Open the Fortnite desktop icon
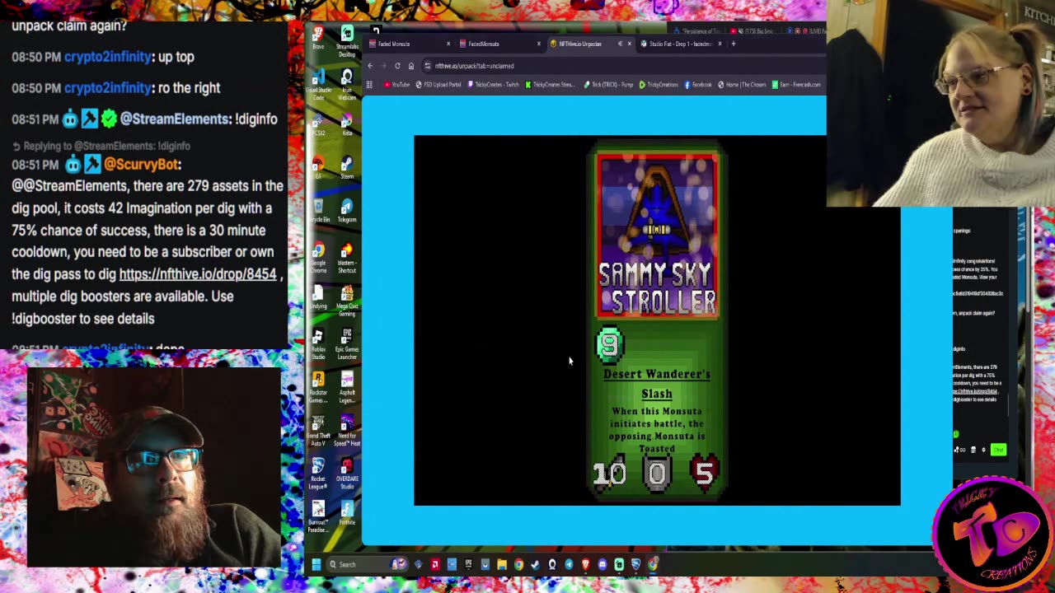1055x593 pixels. pos(347,514)
